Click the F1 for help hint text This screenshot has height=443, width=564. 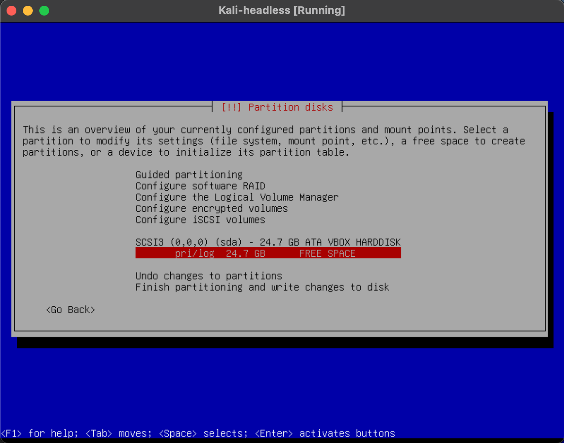(40, 433)
